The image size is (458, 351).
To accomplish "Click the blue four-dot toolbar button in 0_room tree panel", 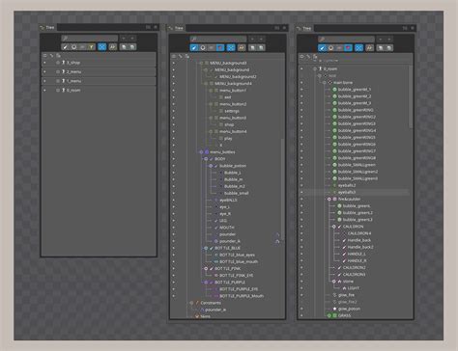I will click(358, 48).
